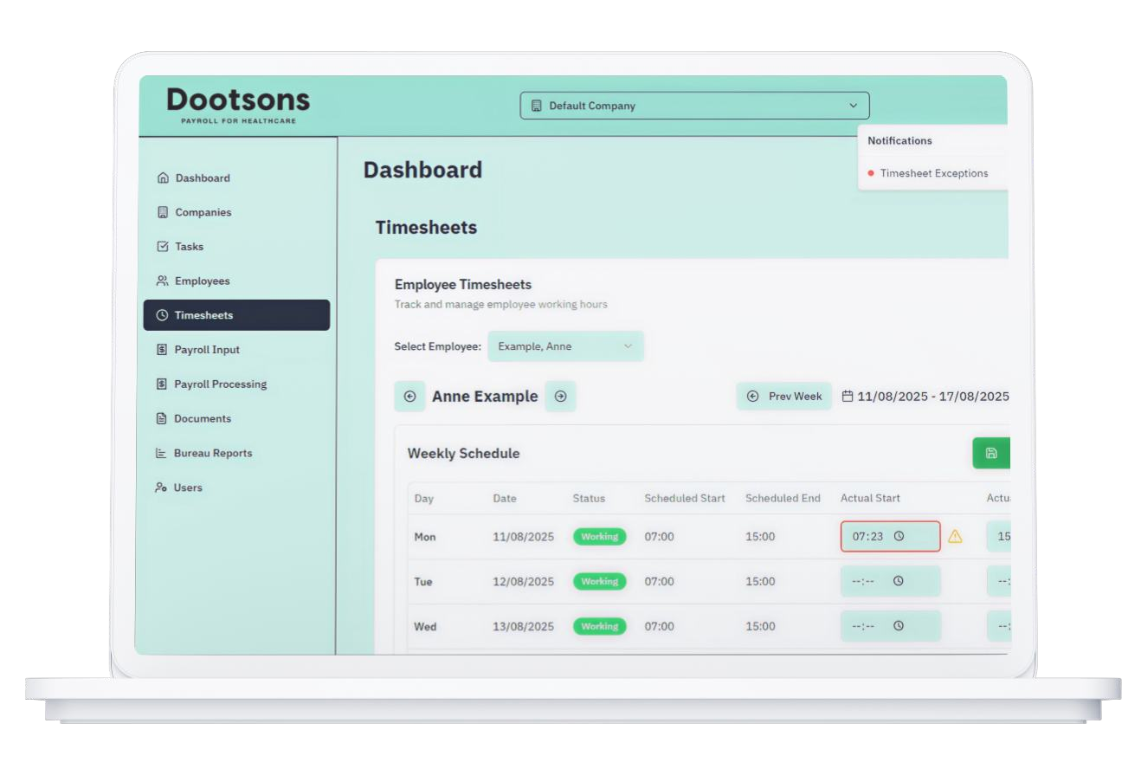Open Bureau Reports from the sidebar
The height and width of the screenshot is (775, 1141).
(x=212, y=453)
